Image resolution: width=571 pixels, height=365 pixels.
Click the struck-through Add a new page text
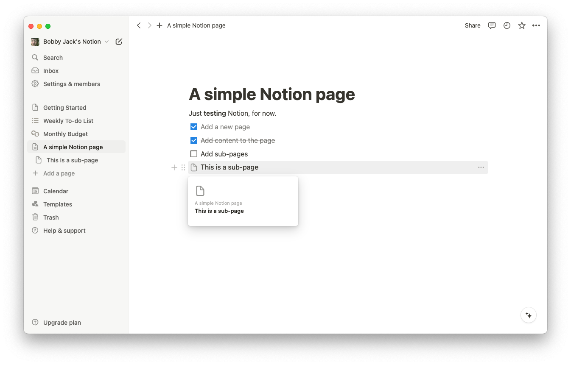[x=225, y=127]
